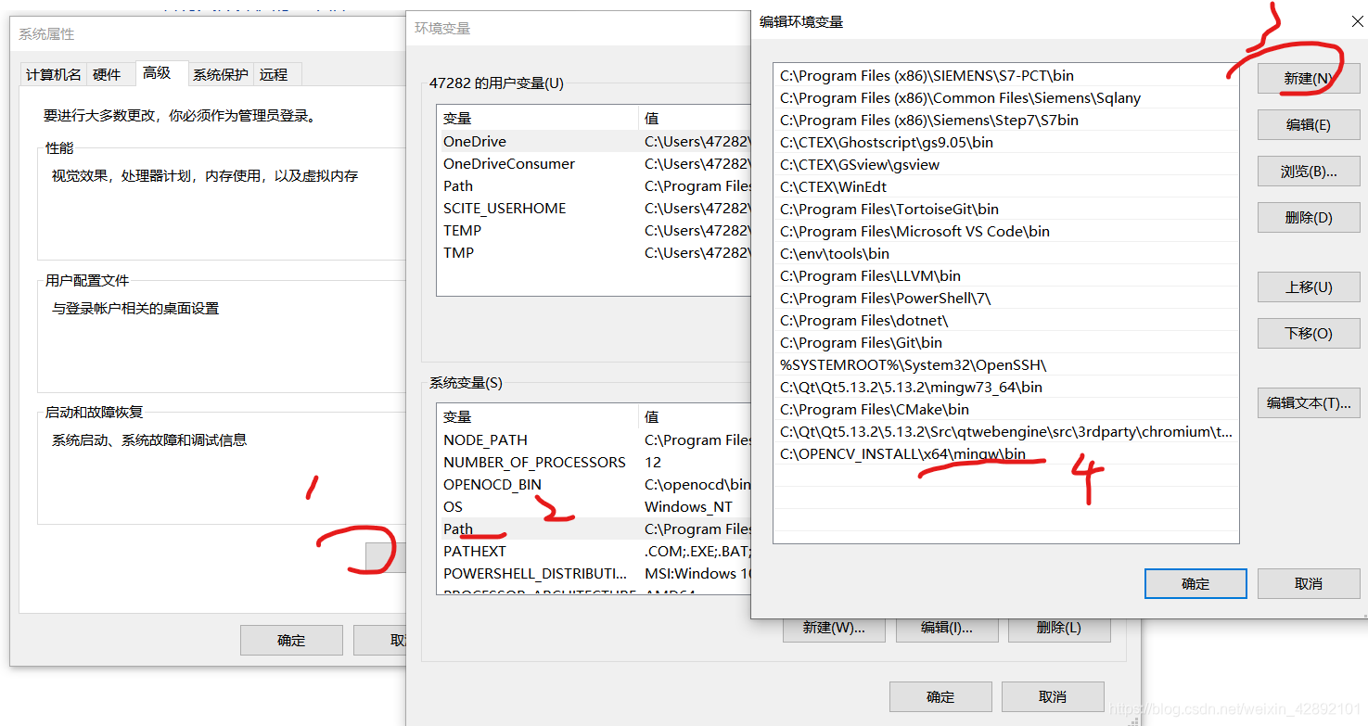Click the 新建(N) button

coord(1308,79)
